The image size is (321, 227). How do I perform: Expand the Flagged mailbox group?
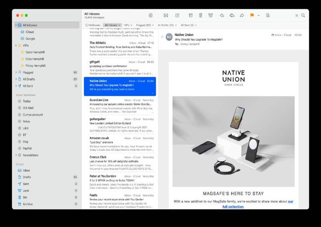click(14, 72)
